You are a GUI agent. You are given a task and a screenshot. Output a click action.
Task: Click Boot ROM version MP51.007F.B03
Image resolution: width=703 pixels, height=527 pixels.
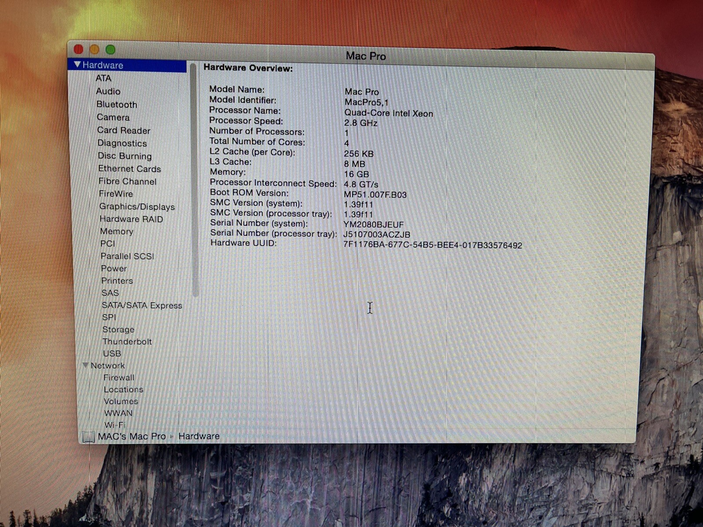pyautogui.click(x=375, y=195)
